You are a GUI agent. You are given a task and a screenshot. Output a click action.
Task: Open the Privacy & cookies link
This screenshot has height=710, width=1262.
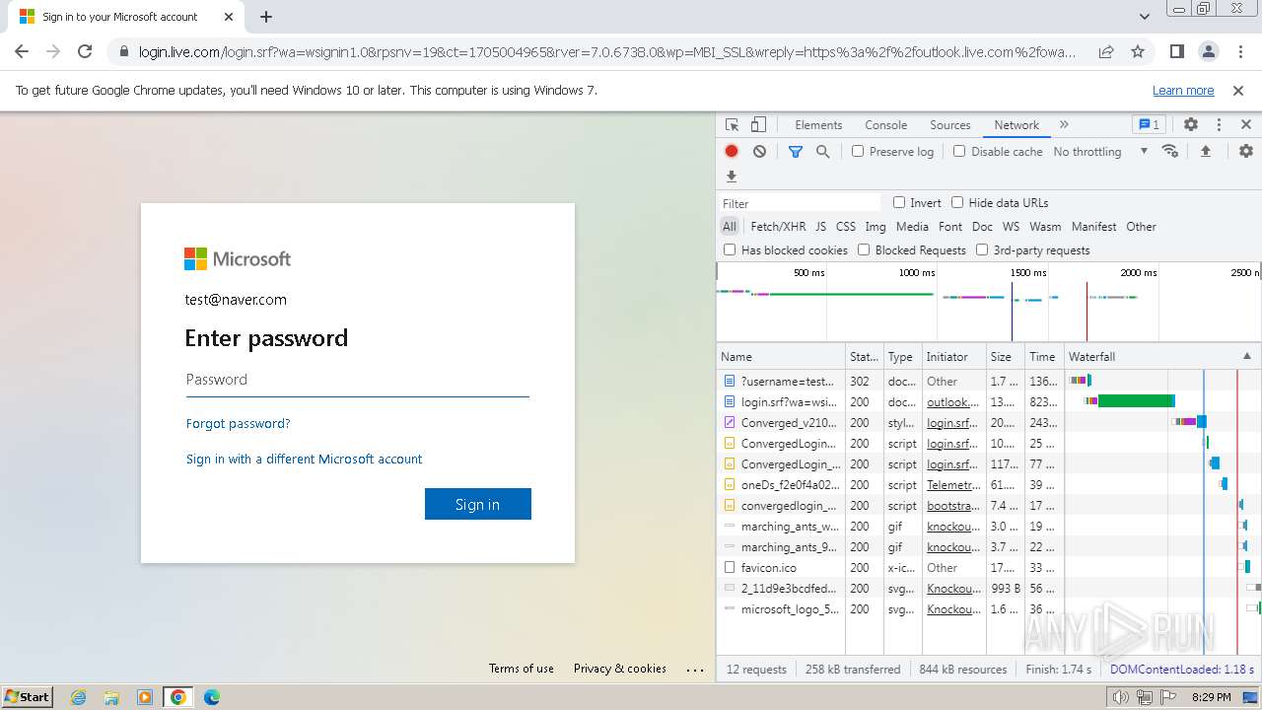[620, 669]
